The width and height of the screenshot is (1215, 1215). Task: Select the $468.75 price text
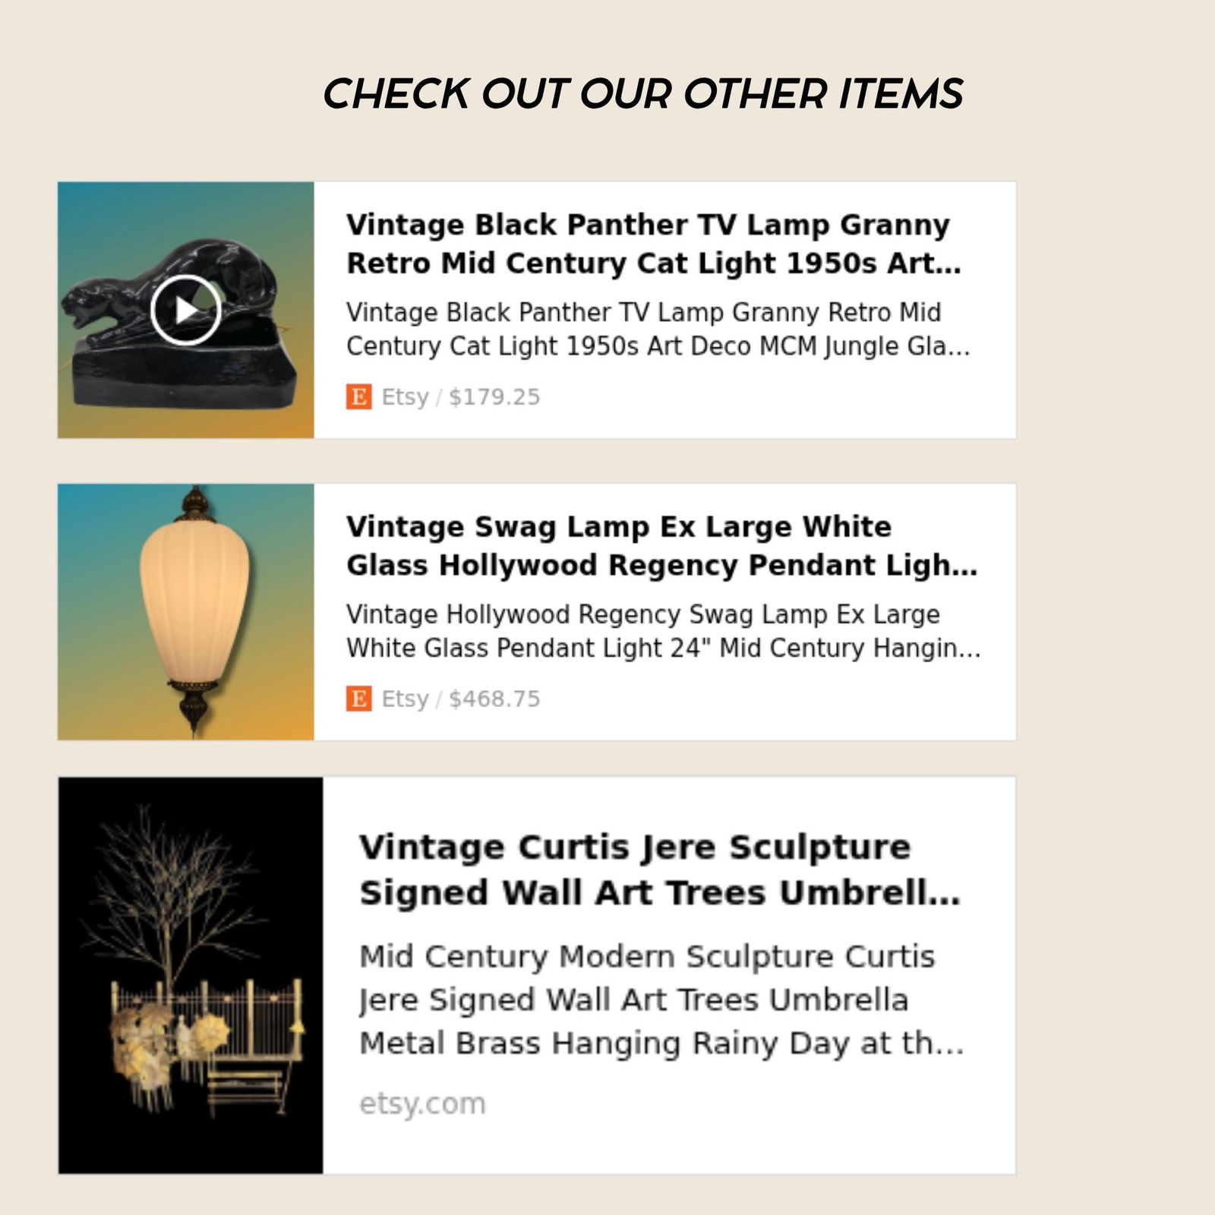(494, 699)
